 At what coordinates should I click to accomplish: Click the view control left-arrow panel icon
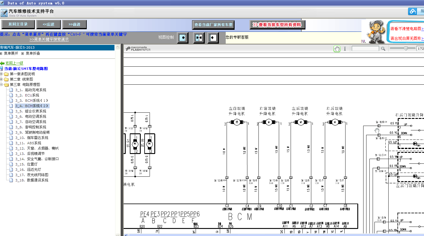click(213, 38)
